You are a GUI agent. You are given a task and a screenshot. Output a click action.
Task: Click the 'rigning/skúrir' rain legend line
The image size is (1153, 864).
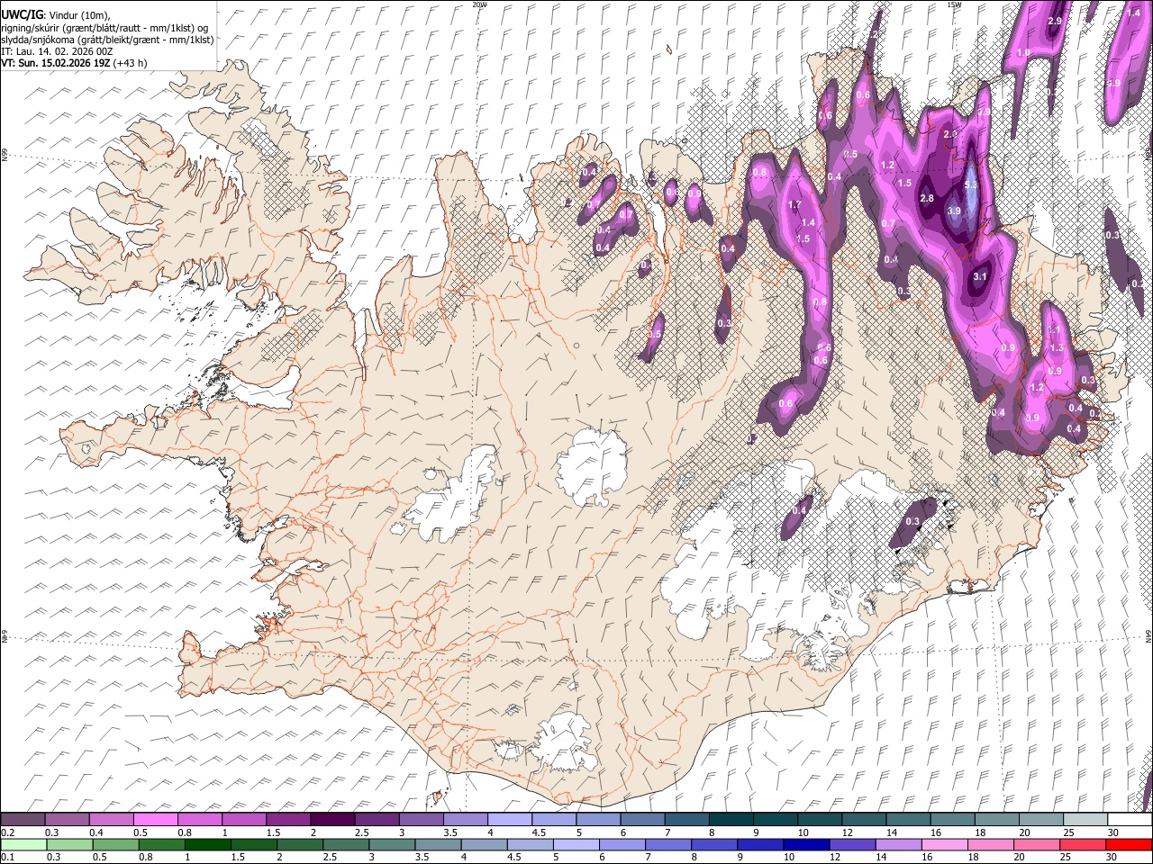[105, 28]
